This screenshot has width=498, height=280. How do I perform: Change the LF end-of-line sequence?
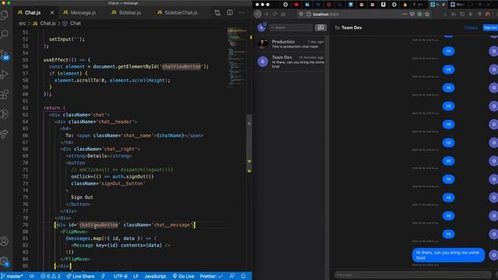(135, 276)
